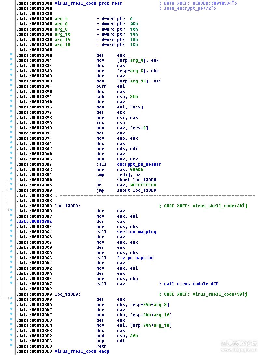The height and width of the screenshot is (355, 260).
Task: Jump to loc_13BBB from the jz instruction
Action: (x=144, y=180)
